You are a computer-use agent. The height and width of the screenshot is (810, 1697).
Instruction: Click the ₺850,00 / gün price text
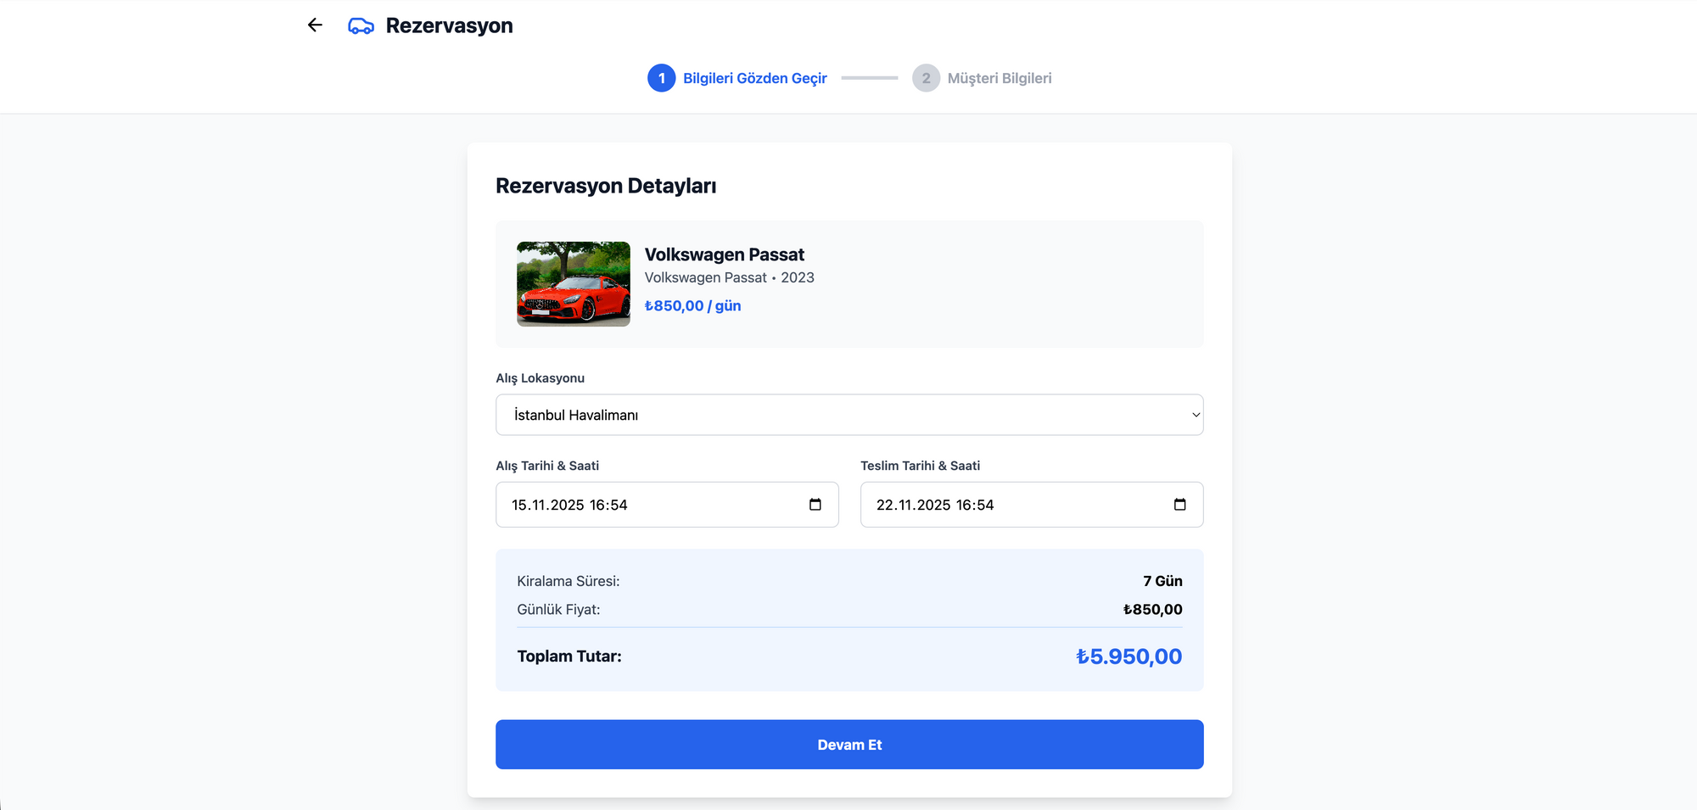[692, 306]
